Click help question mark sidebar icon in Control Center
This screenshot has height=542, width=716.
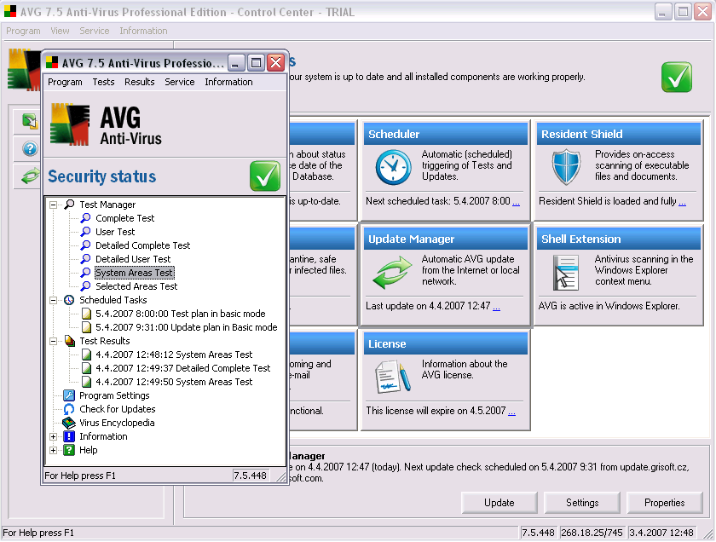[x=30, y=148]
